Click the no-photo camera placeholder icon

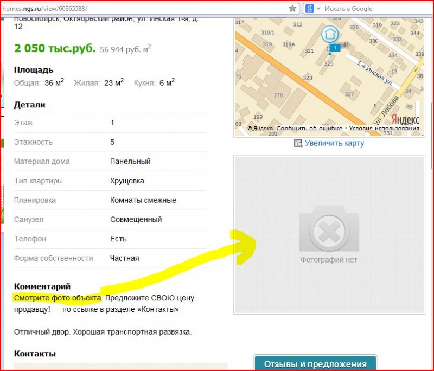329,228
